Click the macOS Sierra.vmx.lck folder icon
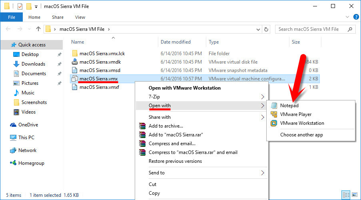The height and width of the screenshot is (200, 361). coord(75,54)
